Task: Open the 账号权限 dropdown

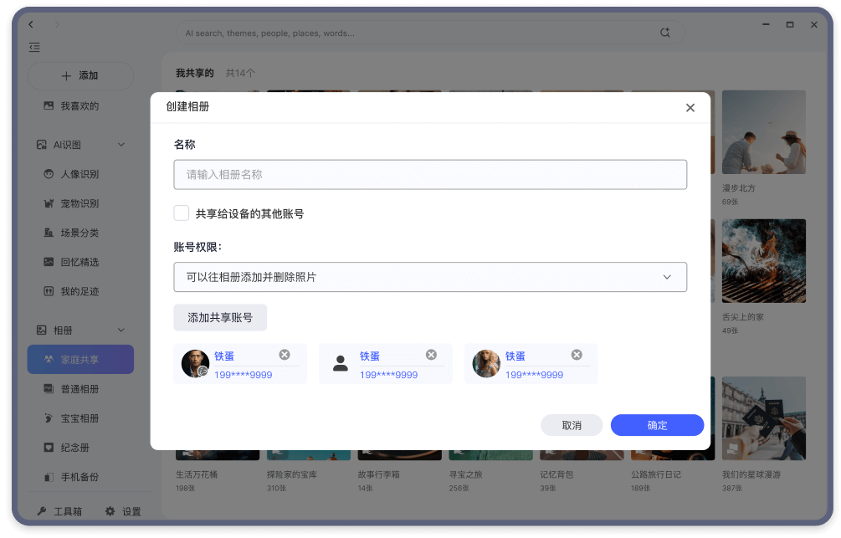Action: click(430, 277)
